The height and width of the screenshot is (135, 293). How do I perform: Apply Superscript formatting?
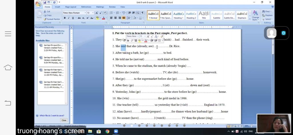(x=88, y=18)
